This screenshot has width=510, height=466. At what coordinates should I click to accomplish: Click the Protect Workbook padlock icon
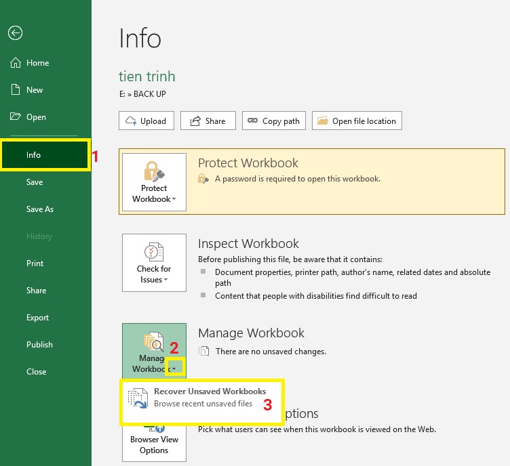click(x=154, y=171)
